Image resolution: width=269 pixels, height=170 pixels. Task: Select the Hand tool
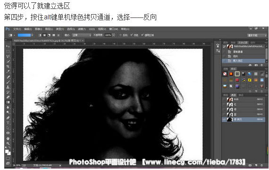(8, 138)
